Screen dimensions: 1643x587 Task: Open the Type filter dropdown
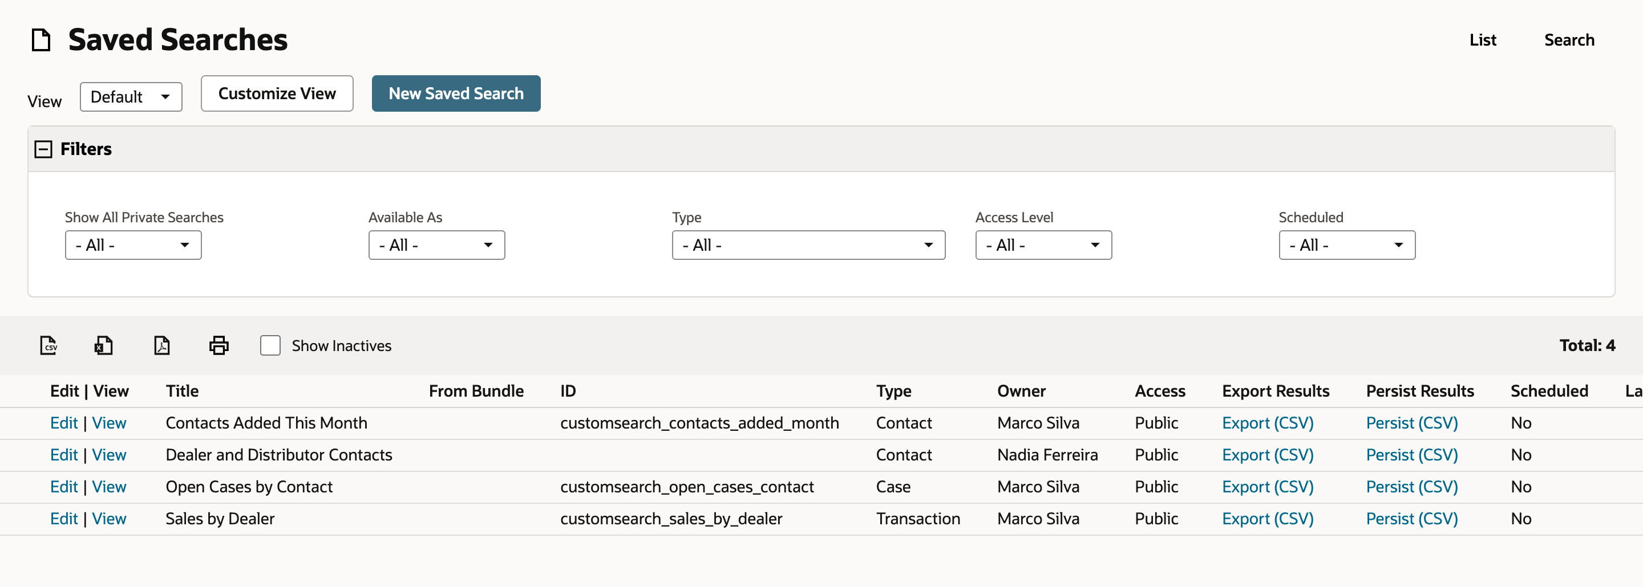click(x=809, y=246)
